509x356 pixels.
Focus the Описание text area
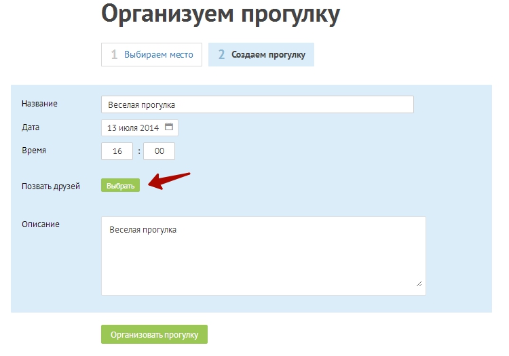[x=263, y=256]
